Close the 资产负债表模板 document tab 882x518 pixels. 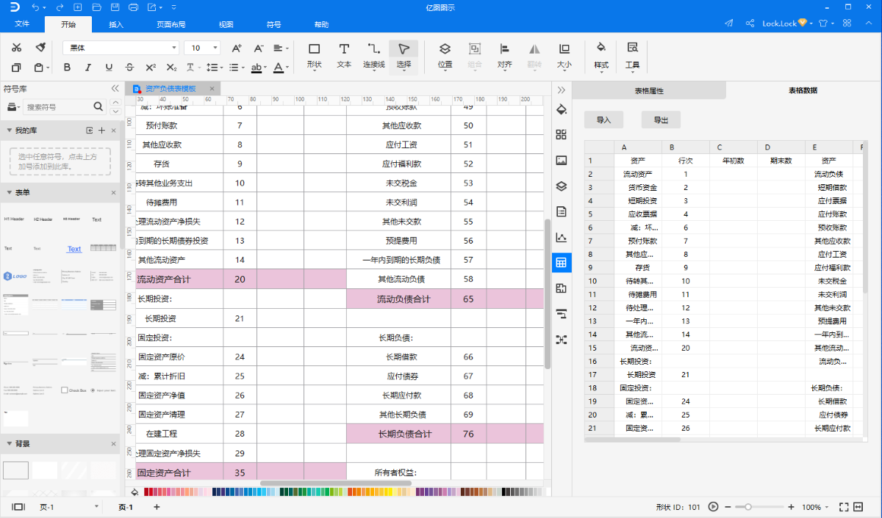pos(211,89)
